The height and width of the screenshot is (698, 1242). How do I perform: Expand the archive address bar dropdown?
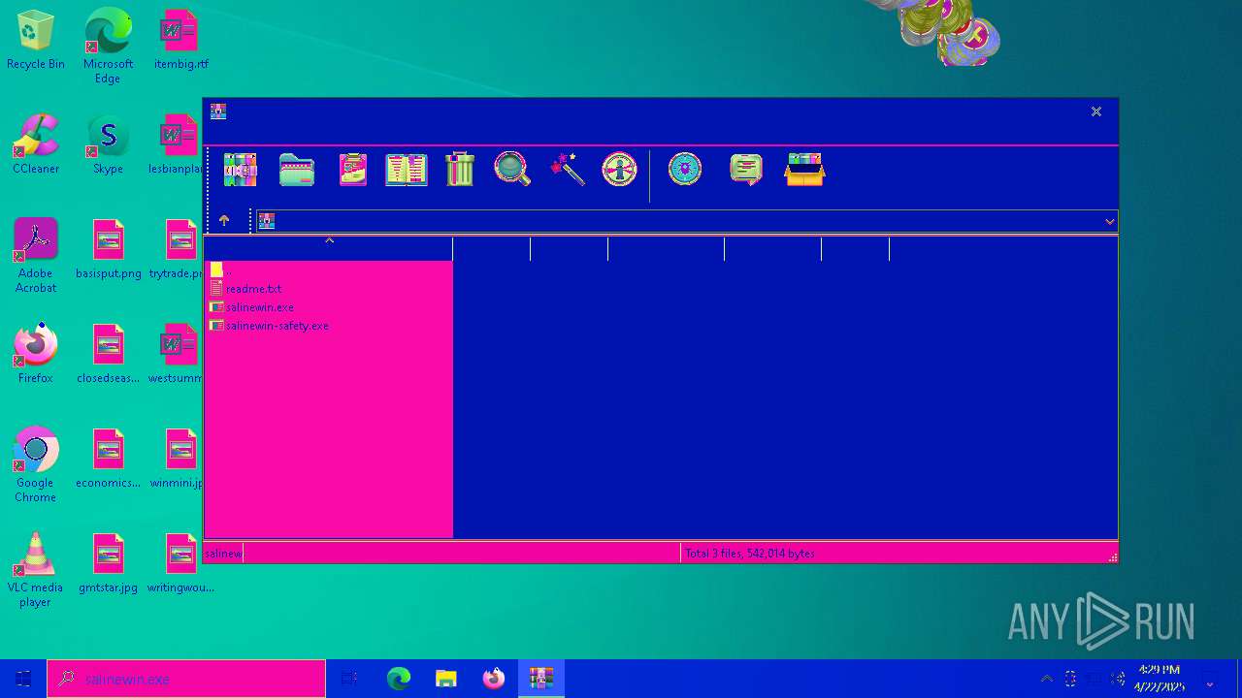pos(1109,221)
